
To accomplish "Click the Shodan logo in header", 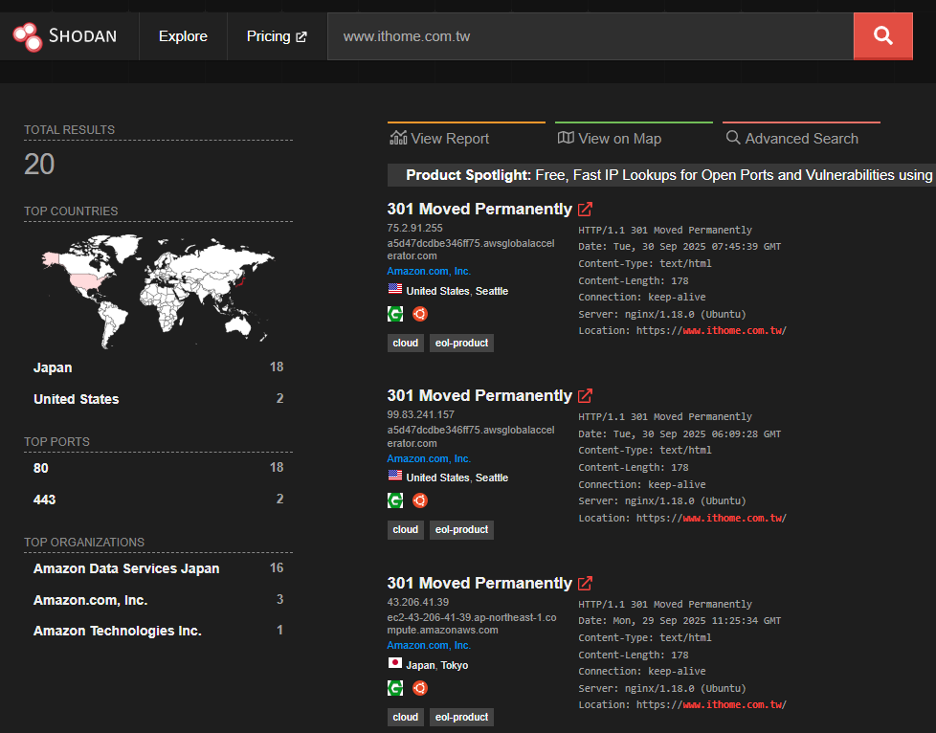I will (x=65, y=36).
